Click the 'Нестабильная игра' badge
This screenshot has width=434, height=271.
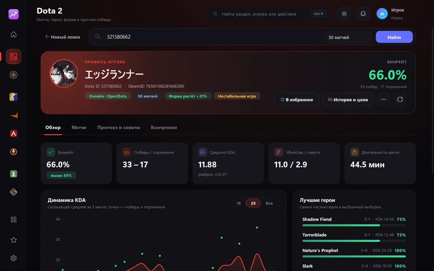(x=237, y=96)
